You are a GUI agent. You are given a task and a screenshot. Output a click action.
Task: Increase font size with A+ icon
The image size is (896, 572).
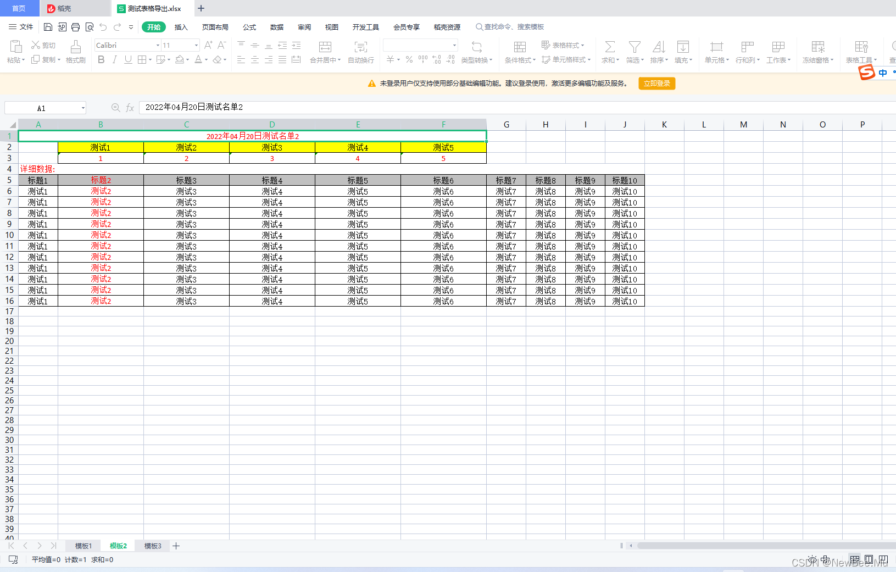tap(208, 45)
